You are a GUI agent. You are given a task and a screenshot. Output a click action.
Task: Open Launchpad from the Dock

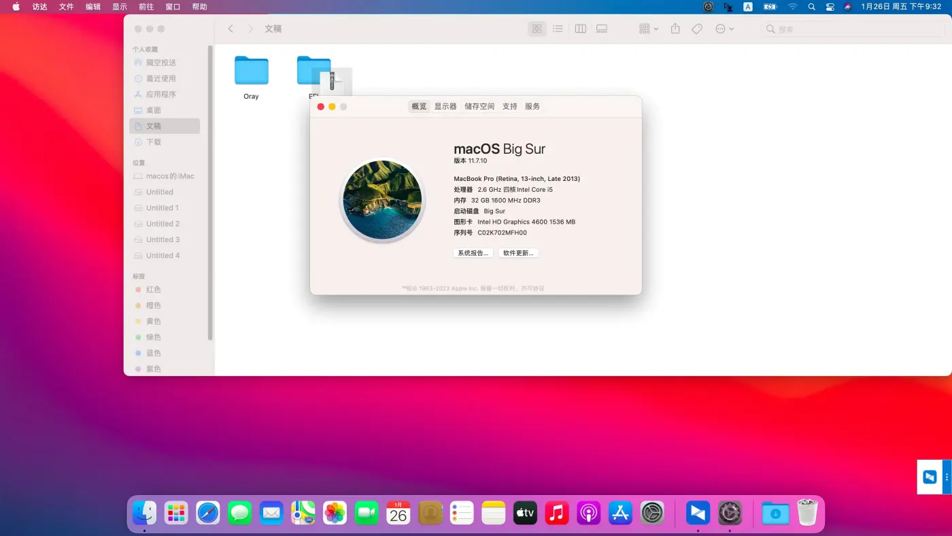[175, 512]
